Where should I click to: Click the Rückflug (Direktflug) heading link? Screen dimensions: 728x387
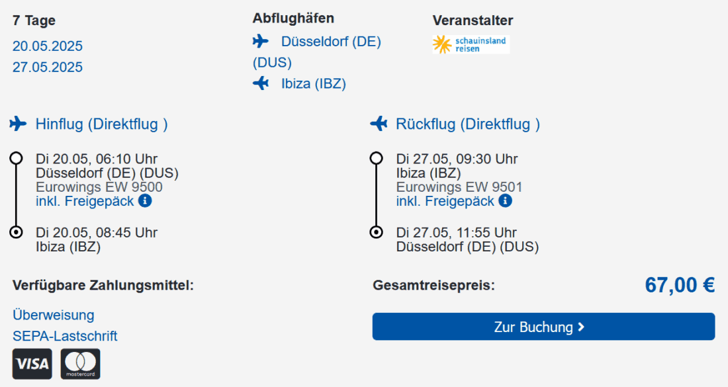click(467, 124)
